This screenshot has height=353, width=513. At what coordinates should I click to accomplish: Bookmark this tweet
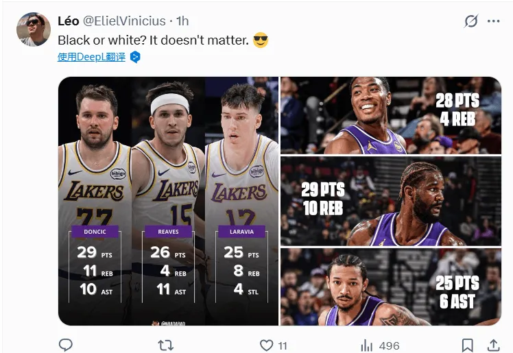tap(467, 345)
